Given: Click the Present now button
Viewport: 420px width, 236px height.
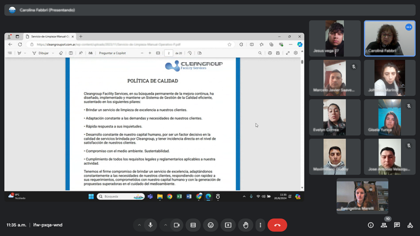Looking at the screenshot, I should click(x=228, y=225).
